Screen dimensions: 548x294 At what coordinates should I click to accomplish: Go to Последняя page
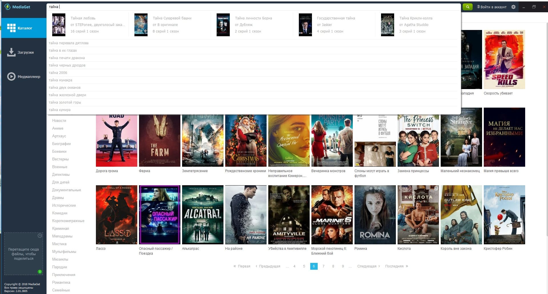tap(396, 266)
